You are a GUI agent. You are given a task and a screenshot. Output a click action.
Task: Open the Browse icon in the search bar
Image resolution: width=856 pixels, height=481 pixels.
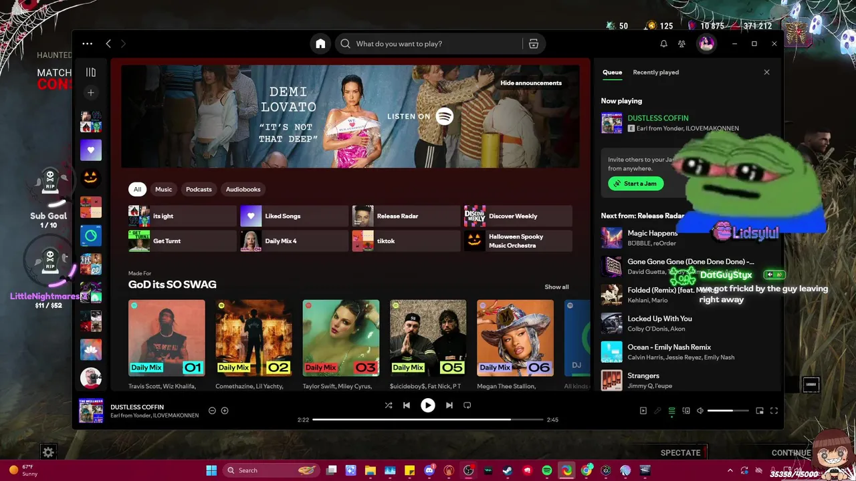[x=534, y=43]
